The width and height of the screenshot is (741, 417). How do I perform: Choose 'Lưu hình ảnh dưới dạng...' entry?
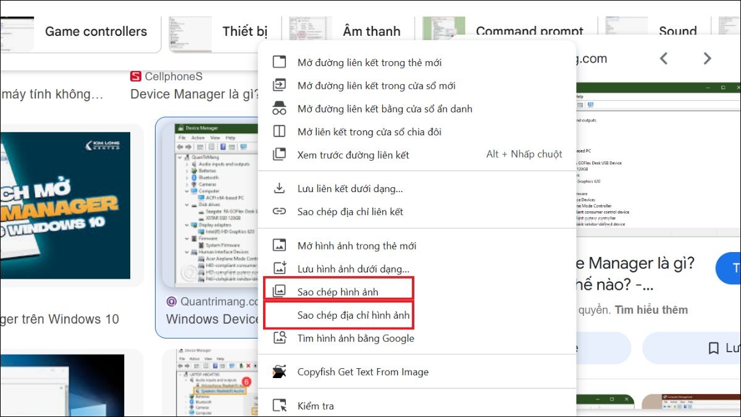pos(353,269)
